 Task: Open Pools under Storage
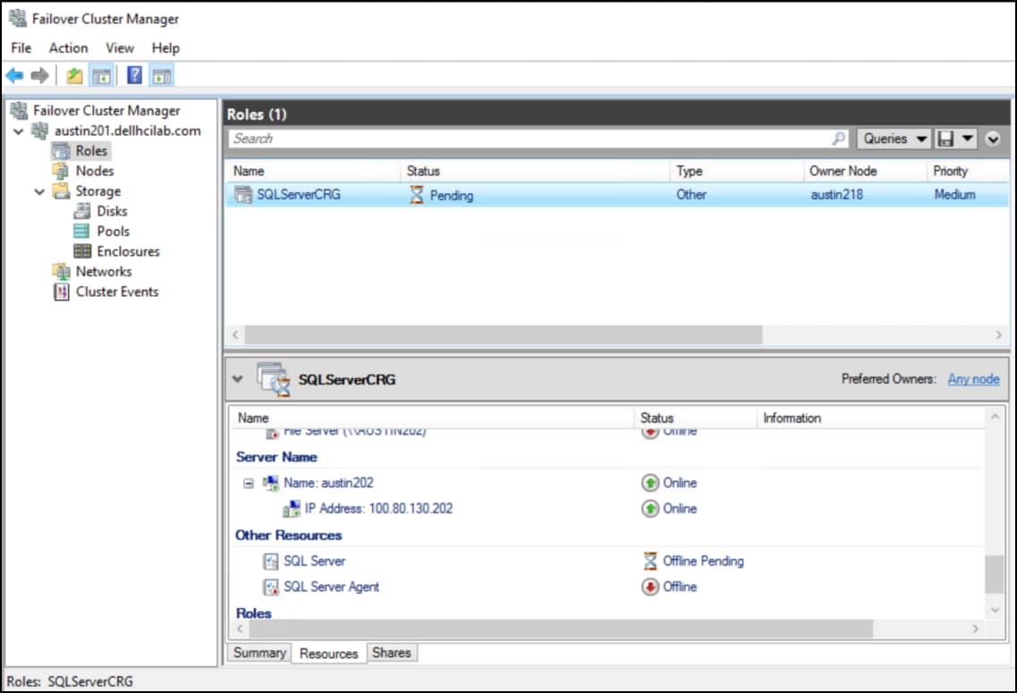113,232
